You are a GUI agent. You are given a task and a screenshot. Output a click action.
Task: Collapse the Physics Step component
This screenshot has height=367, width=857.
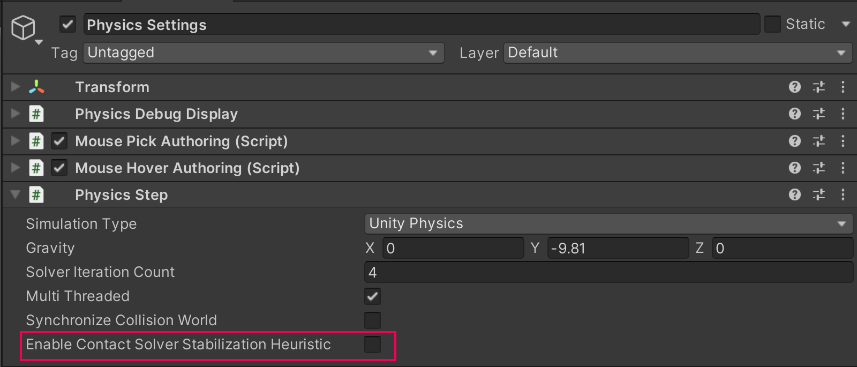(16, 194)
